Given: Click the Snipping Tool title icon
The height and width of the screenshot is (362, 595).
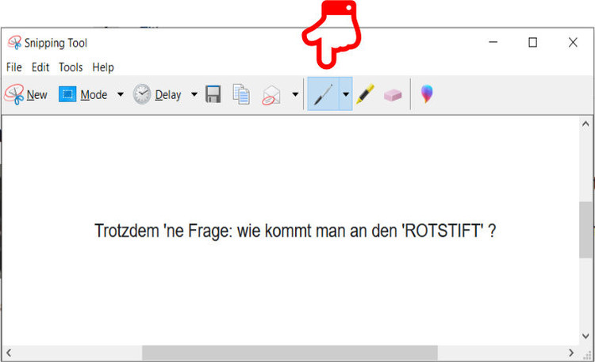Looking at the screenshot, I should [15, 43].
